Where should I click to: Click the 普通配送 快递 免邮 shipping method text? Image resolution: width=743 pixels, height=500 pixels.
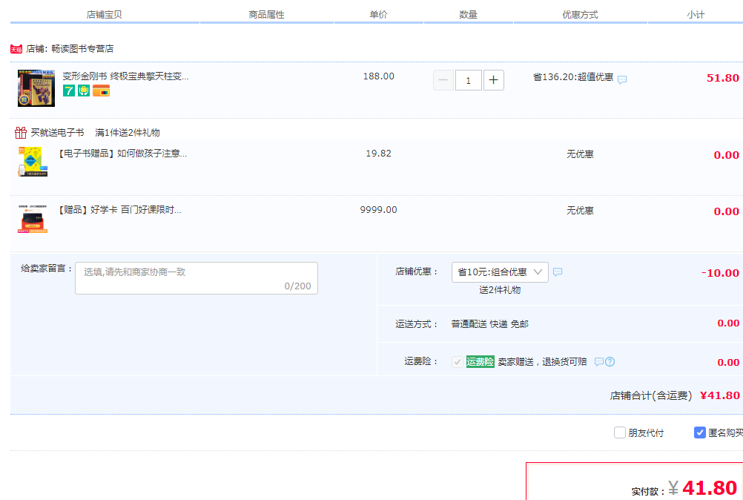pyautogui.click(x=489, y=324)
